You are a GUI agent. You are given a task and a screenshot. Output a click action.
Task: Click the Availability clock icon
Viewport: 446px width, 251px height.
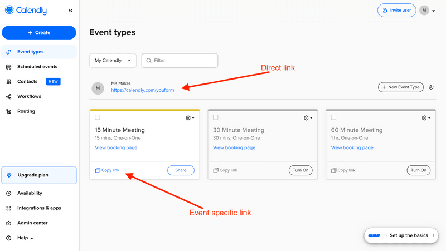[x=9, y=193]
